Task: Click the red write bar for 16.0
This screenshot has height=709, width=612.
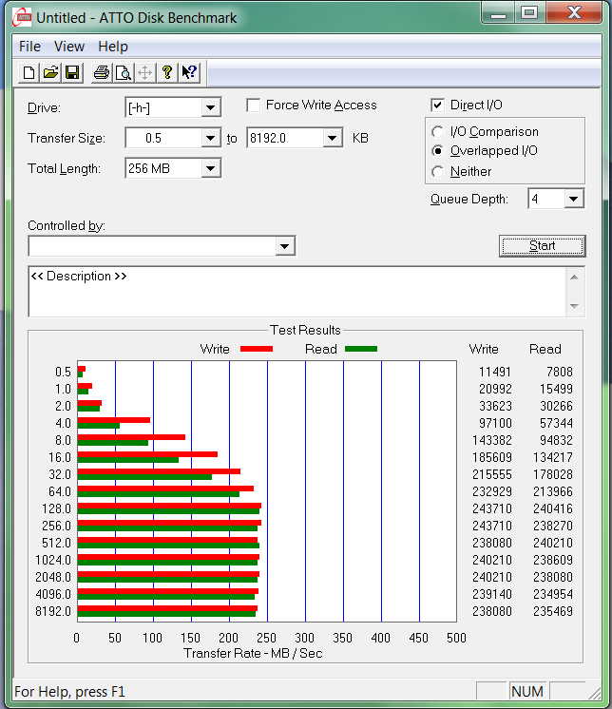Action: click(147, 454)
